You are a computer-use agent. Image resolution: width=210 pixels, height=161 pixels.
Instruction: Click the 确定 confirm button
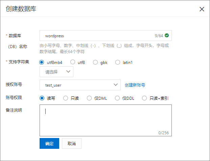[49, 143]
